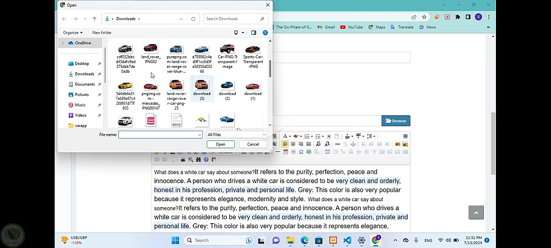
Task: Click Chrome share page icon
Action: coord(414,17)
